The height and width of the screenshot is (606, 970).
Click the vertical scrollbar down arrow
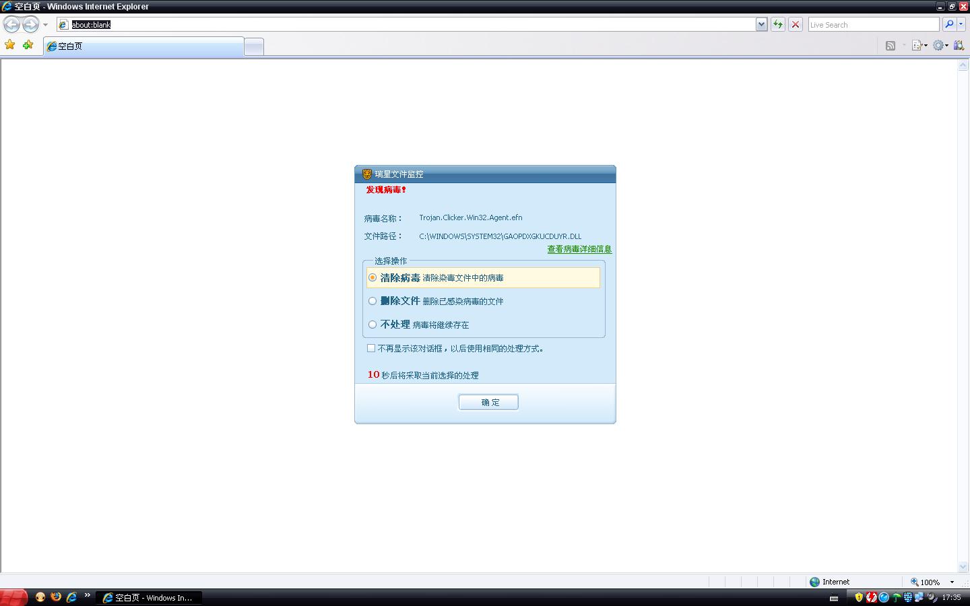[x=963, y=566]
